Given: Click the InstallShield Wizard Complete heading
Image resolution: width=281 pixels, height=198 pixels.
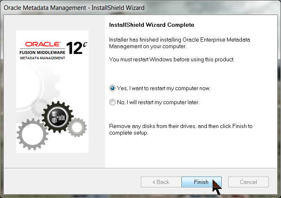Looking at the screenshot, I should coord(152,25).
